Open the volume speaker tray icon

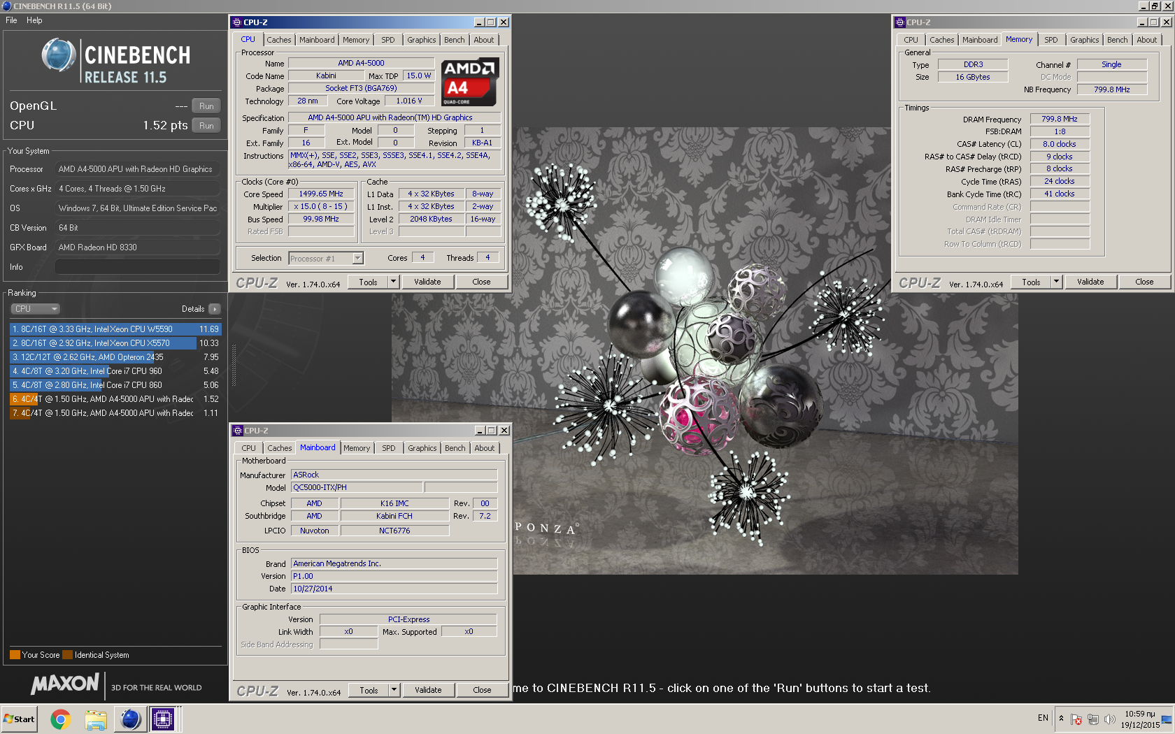point(1109,719)
